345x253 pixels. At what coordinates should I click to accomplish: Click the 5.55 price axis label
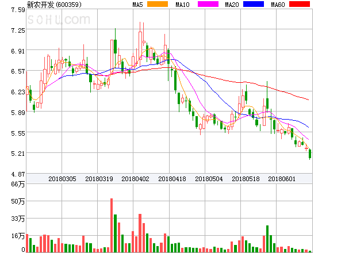[18, 133]
